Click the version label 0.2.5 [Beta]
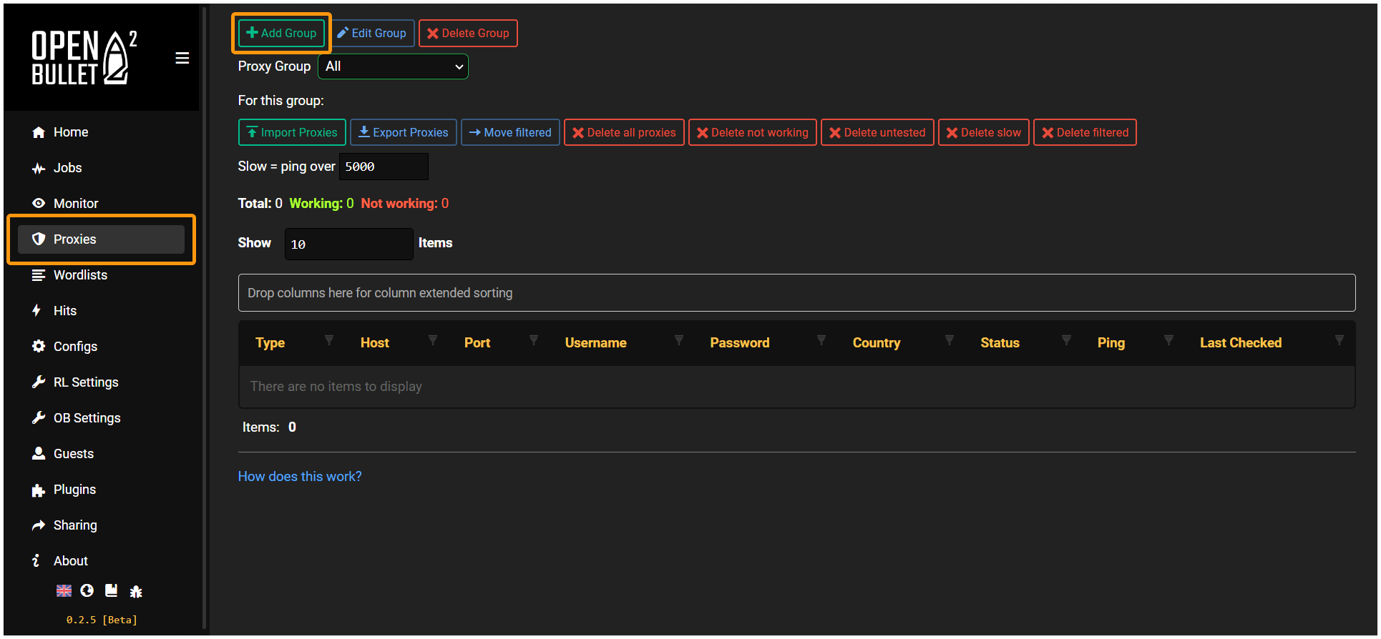This screenshot has height=639, width=1381. pos(102,620)
